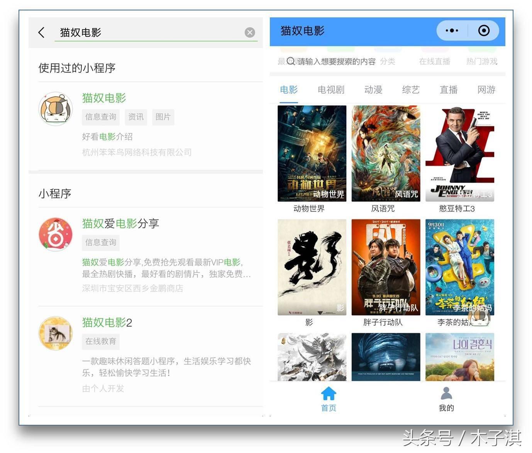This screenshot has width=532, height=453.
Task: Tap the 动物世界 movie poster
Action: pos(312,154)
